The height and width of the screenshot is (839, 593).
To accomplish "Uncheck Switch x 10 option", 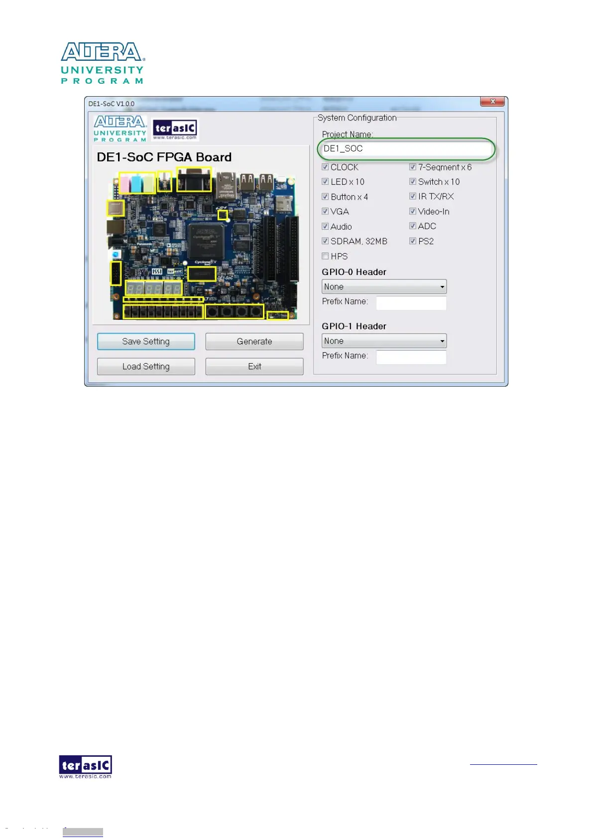I will [413, 181].
